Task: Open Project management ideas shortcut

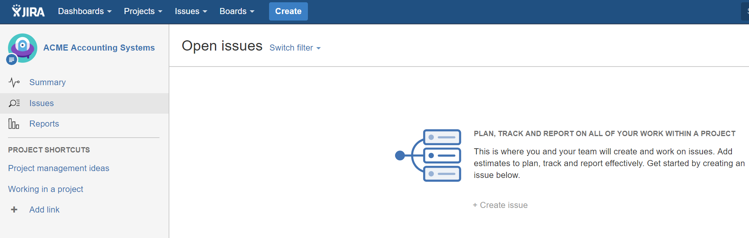Action: pyautogui.click(x=59, y=168)
